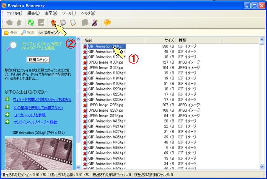267x179 pixels.
Task: Select file GIF Animation (225).gif
Action: click(x=107, y=94)
